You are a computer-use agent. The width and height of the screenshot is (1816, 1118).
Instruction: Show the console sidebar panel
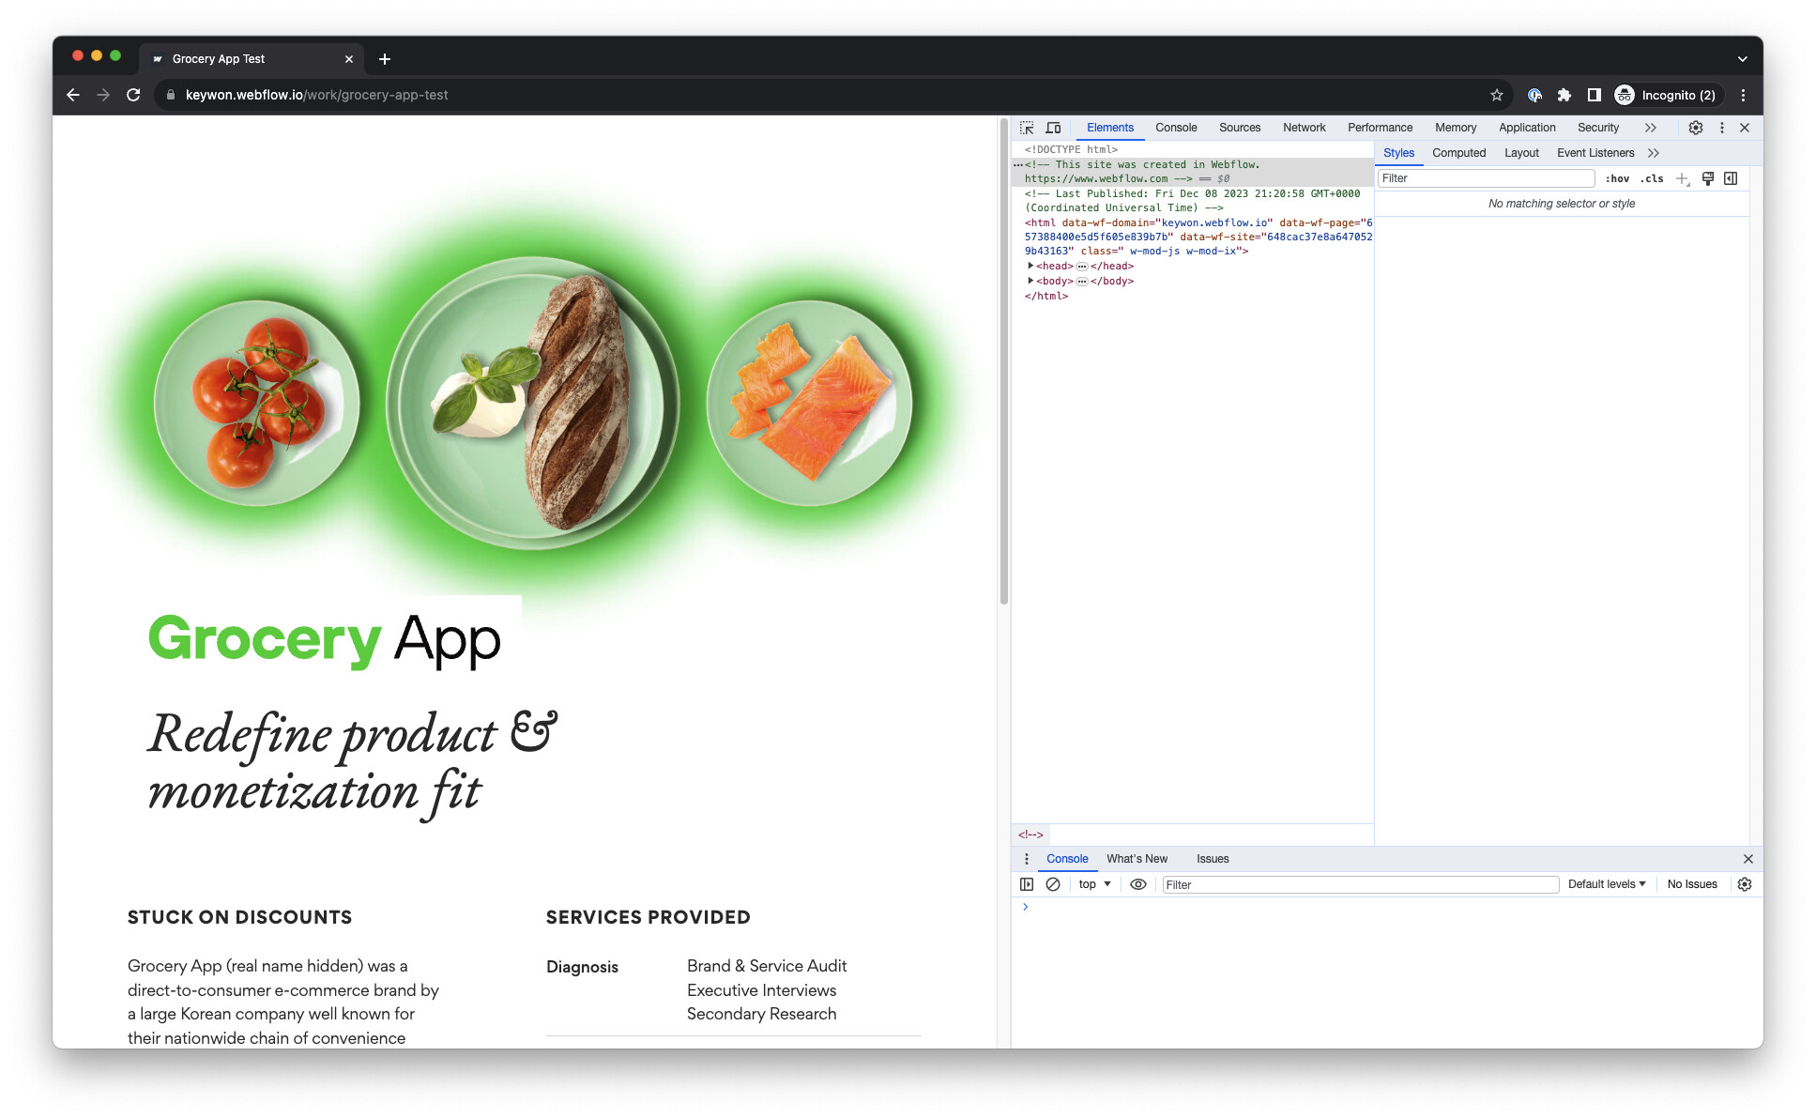point(1027,884)
